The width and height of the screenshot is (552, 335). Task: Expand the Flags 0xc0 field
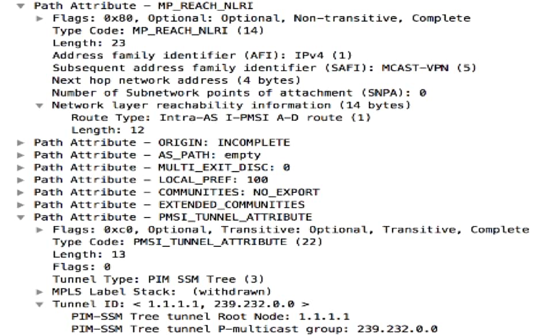[39, 230]
